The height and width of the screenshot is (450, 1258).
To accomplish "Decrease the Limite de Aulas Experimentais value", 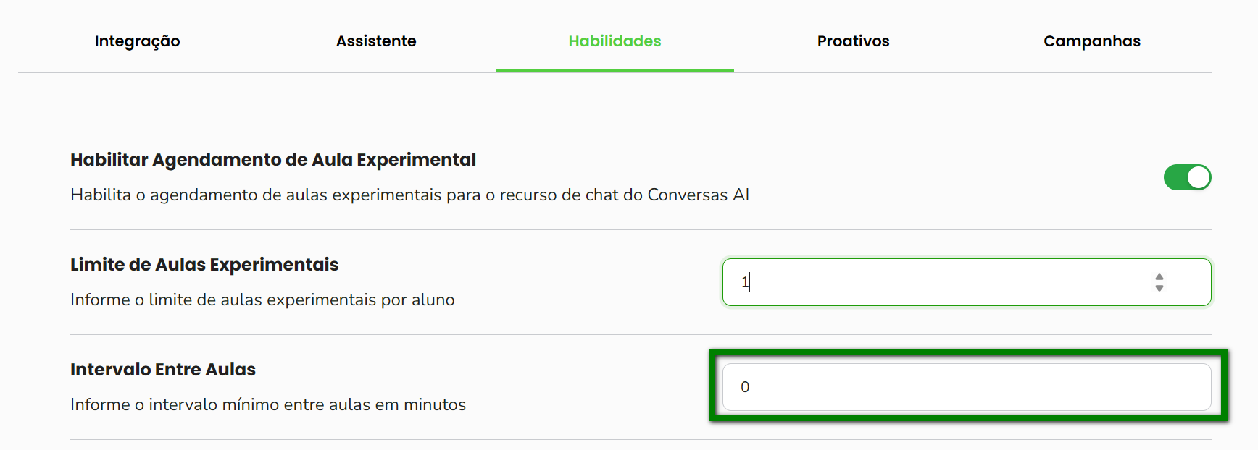I will pyautogui.click(x=1159, y=288).
